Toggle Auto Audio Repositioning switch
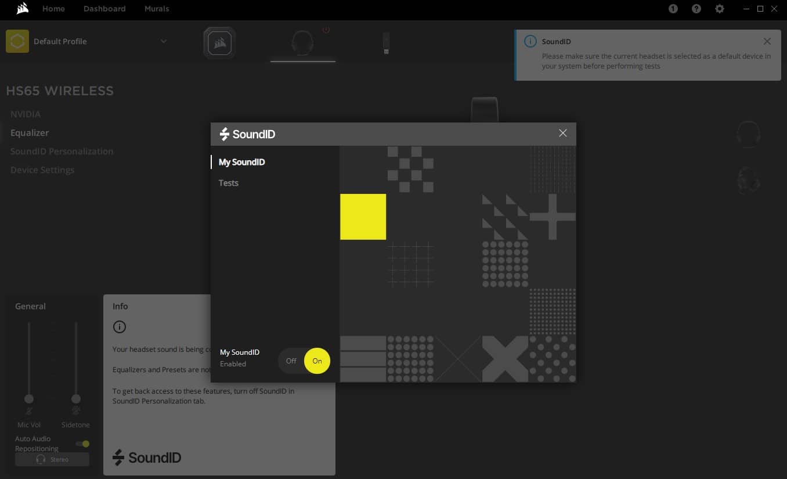The width and height of the screenshot is (787, 479). pyautogui.click(x=82, y=444)
